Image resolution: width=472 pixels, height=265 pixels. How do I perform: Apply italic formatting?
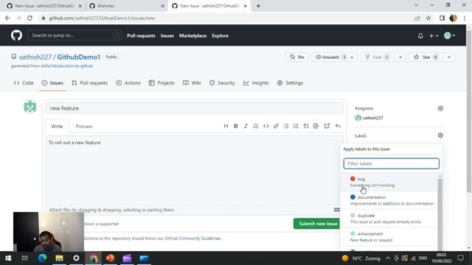pyautogui.click(x=246, y=126)
